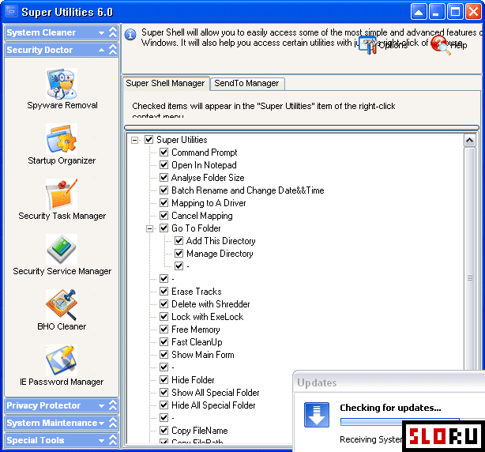Click the Help magnifier icon
This screenshot has height=452, width=485.
(x=440, y=45)
